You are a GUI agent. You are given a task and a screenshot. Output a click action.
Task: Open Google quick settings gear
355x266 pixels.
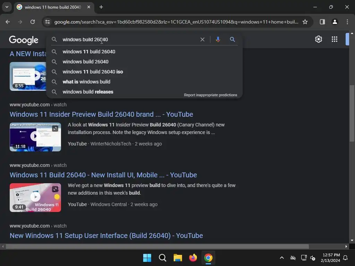pyautogui.click(x=319, y=39)
